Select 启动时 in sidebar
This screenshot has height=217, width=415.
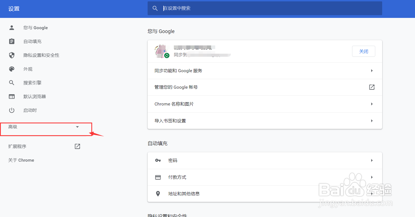pos(30,110)
